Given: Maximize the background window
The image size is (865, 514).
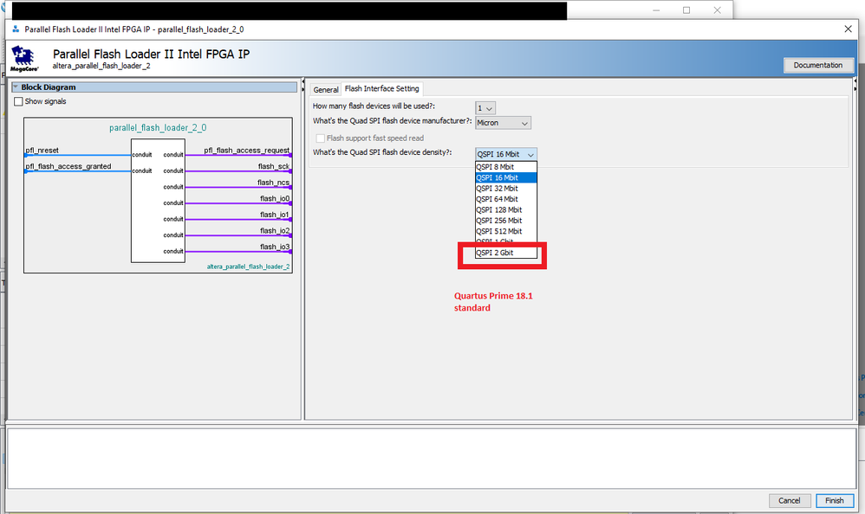Looking at the screenshot, I should tap(686, 10).
